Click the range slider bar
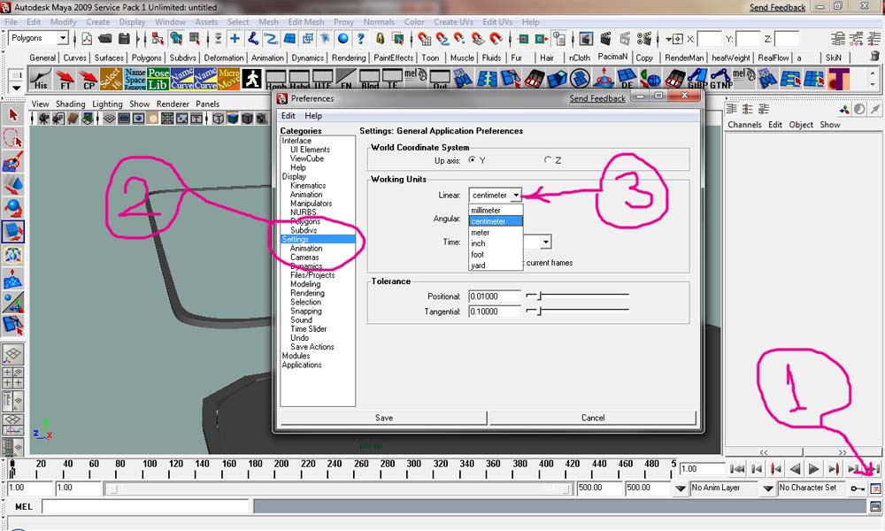Screen dimensions: 885x531 339,489
